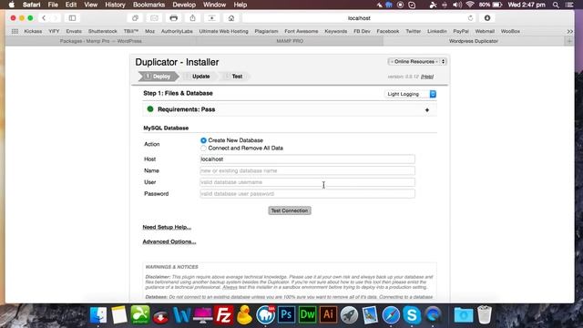The image size is (583, 328).
Task: Select Create New Database radio
Action: 203,140
